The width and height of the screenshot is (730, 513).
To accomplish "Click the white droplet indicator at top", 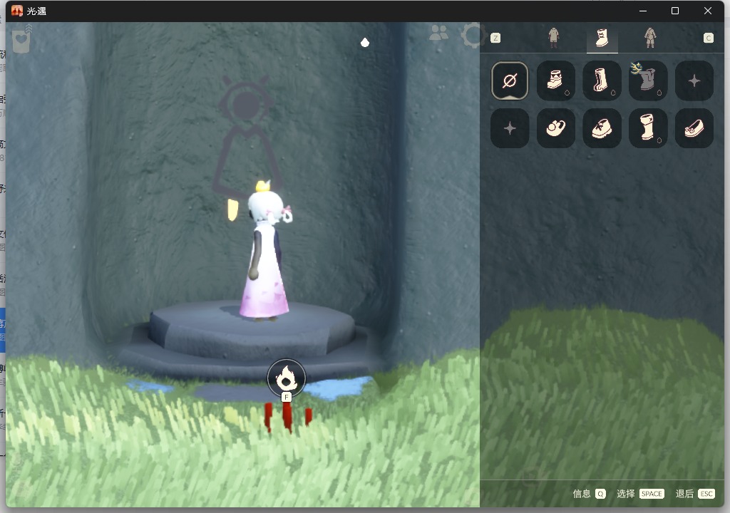I will coord(365,42).
